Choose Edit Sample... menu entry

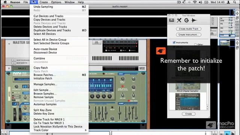(x=59, y=90)
